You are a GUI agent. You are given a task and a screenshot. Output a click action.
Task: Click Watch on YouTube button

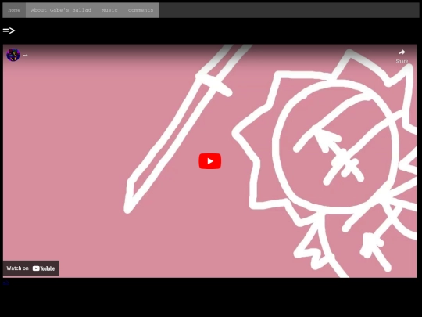click(x=31, y=268)
